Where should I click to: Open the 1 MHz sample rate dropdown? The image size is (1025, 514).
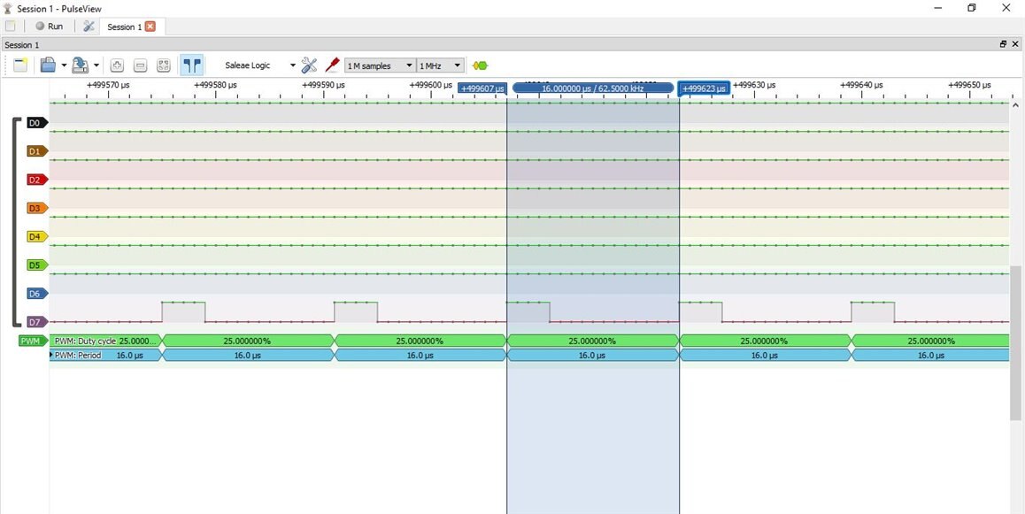tap(440, 65)
